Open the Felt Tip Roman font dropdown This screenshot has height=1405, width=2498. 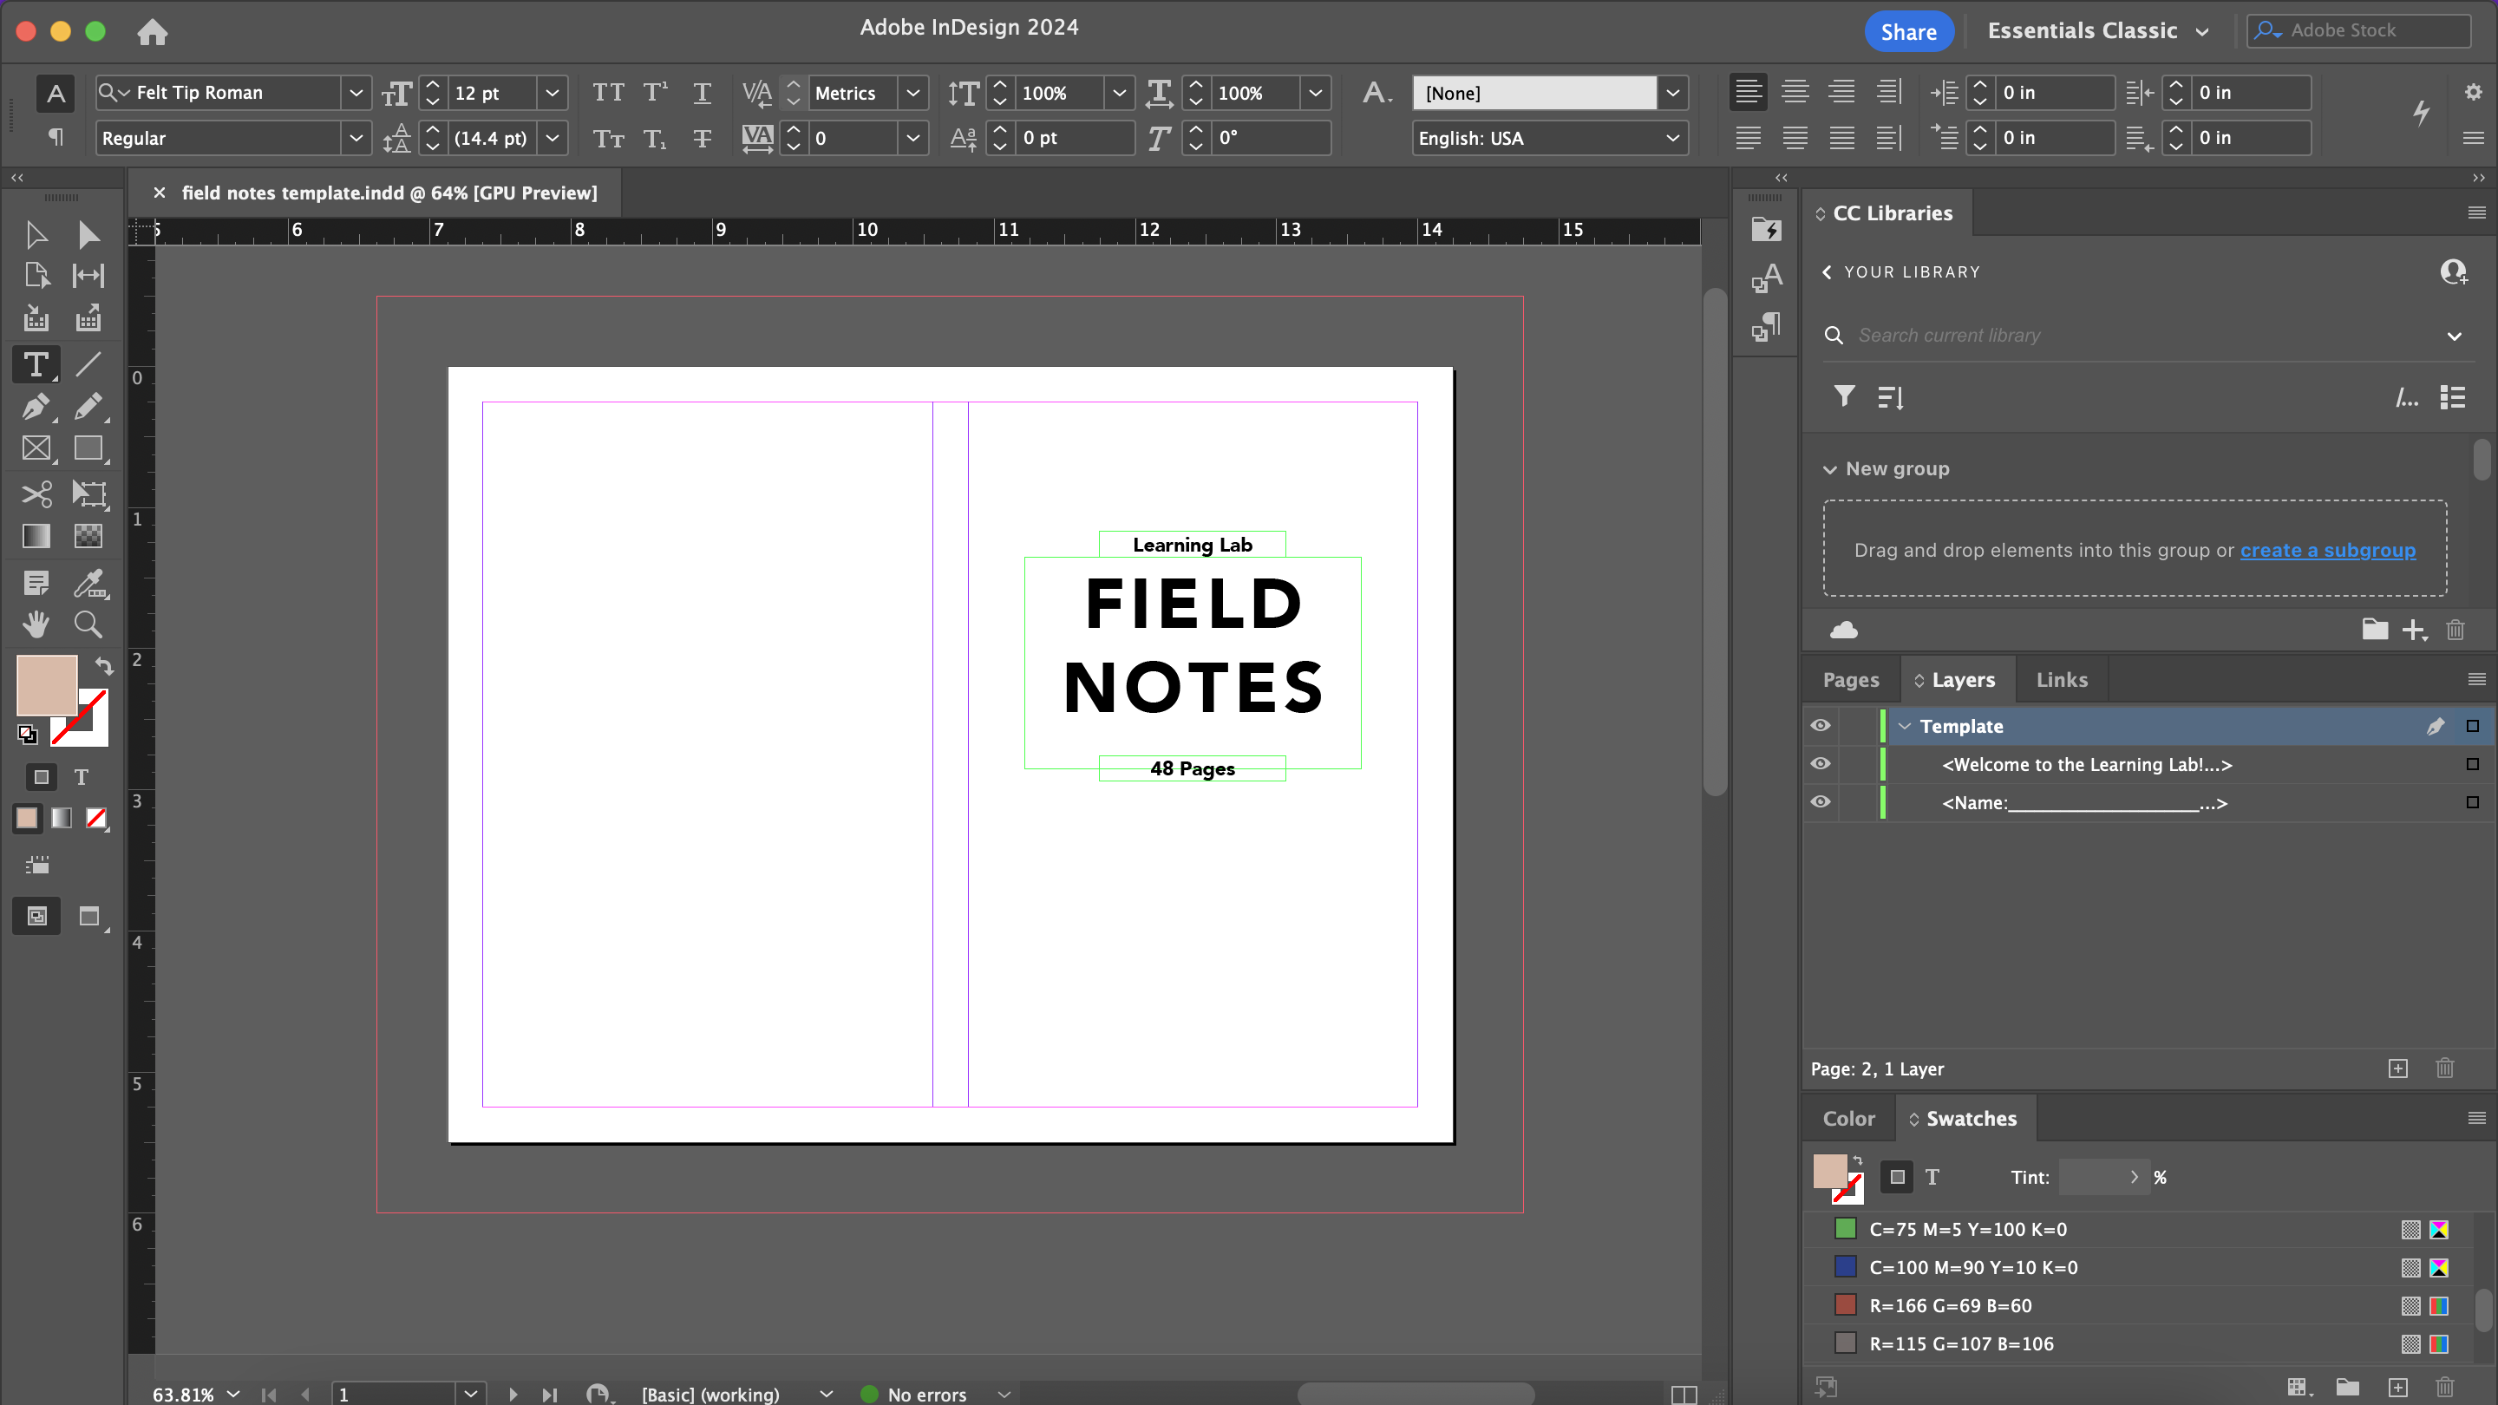coord(356,93)
